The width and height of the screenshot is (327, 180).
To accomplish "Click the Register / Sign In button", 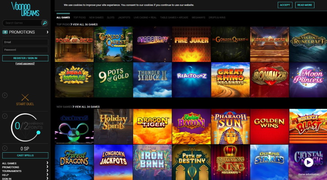I will coord(25,58).
